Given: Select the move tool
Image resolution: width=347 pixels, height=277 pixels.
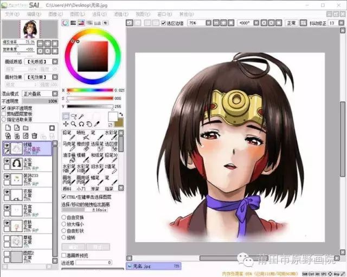Looking at the screenshot, I should (x=66, y=124).
